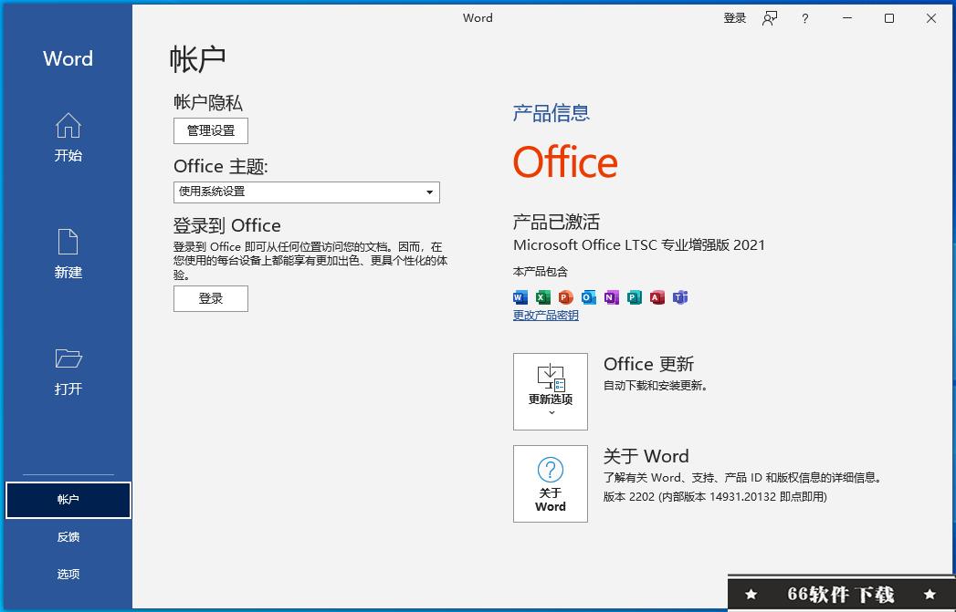Open the feedback person icon in title bar
The height and width of the screenshot is (612, 956).
coord(770,18)
